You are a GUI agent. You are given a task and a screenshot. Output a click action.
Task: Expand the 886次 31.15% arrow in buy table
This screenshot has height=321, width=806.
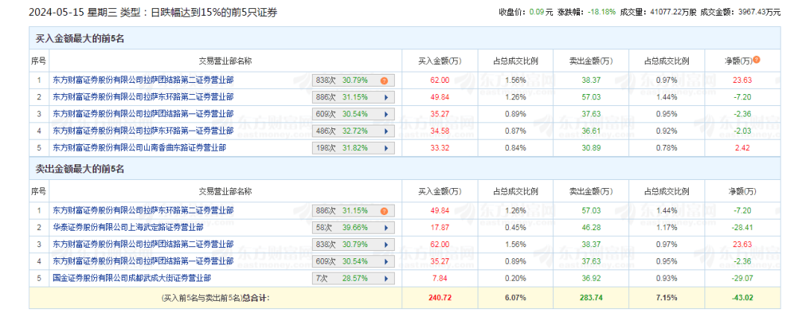coord(385,97)
